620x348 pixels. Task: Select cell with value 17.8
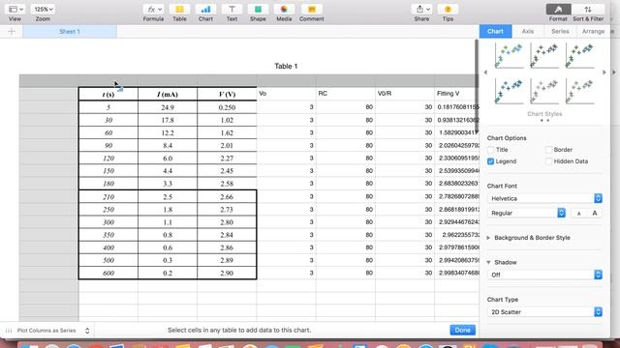[168, 120]
